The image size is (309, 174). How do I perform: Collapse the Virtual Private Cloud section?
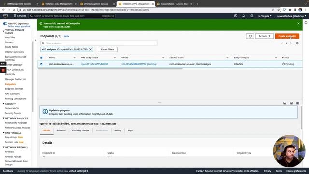coord(3,31)
